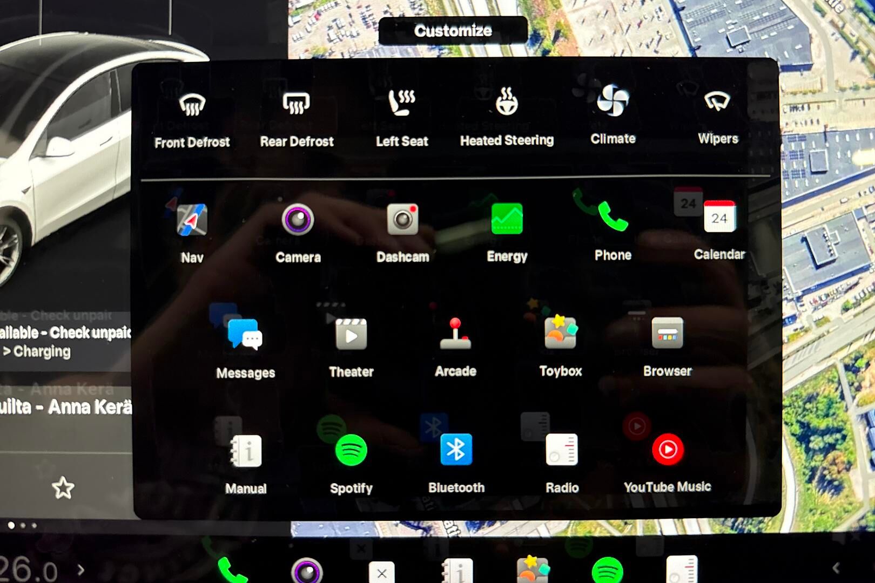The width and height of the screenshot is (875, 583).
Task: Open the web Browser app
Action: [x=667, y=334]
